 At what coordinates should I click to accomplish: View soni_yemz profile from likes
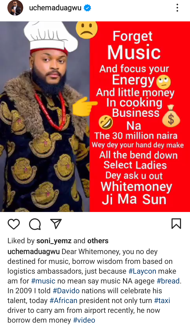54,241
